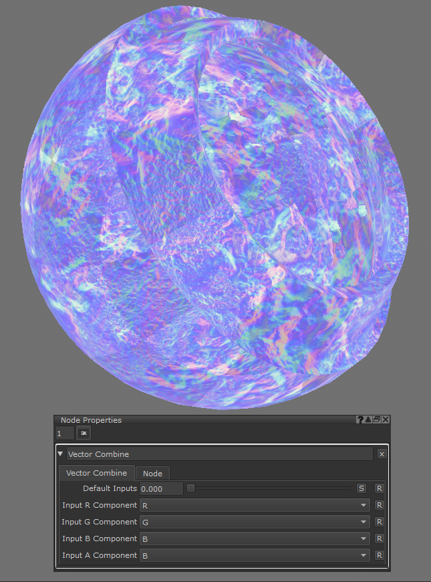Reset Input B Component to default
The height and width of the screenshot is (582, 431).
pos(379,539)
